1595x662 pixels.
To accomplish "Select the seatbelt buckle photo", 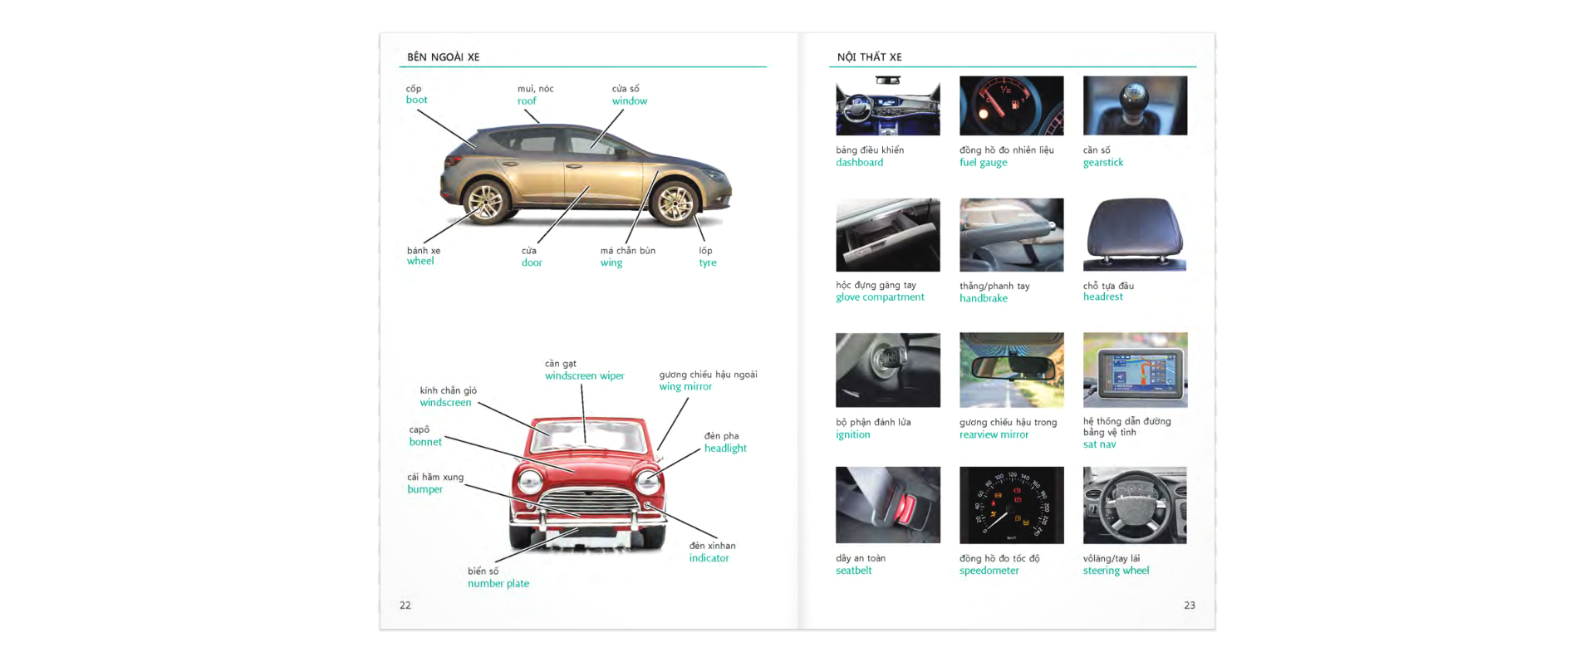I will click(887, 505).
